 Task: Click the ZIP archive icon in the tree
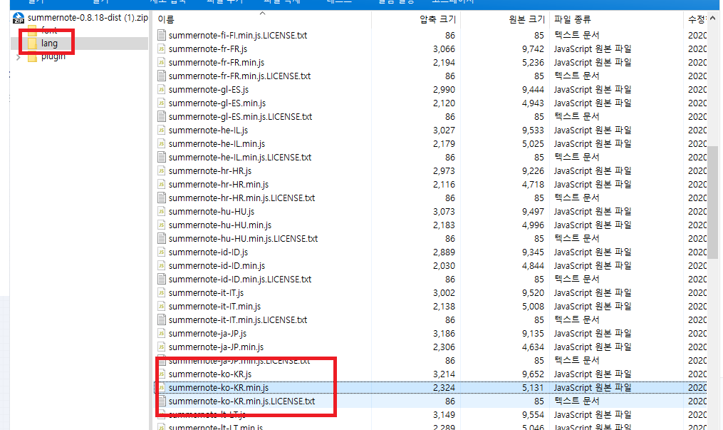click(x=19, y=18)
